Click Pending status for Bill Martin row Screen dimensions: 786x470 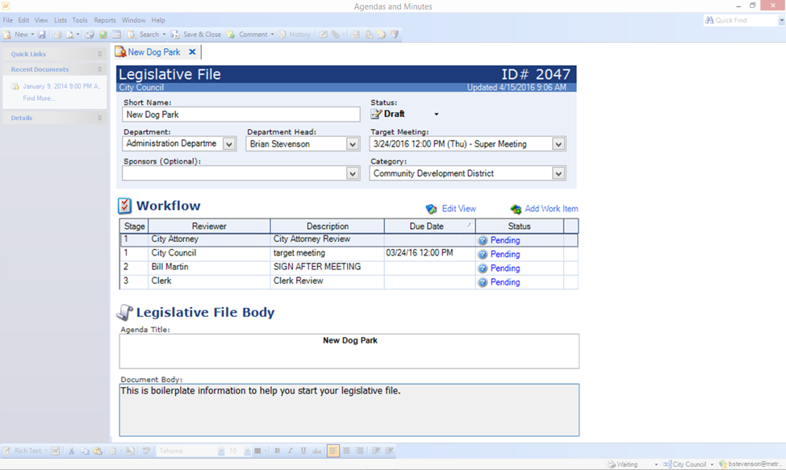[x=505, y=268]
